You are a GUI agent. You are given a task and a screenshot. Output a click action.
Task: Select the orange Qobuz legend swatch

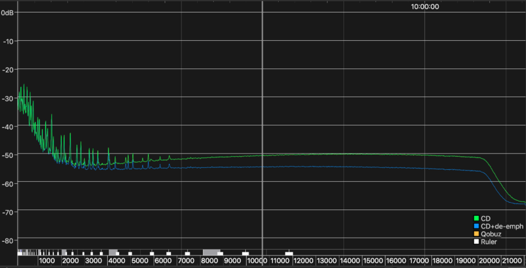point(475,234)
